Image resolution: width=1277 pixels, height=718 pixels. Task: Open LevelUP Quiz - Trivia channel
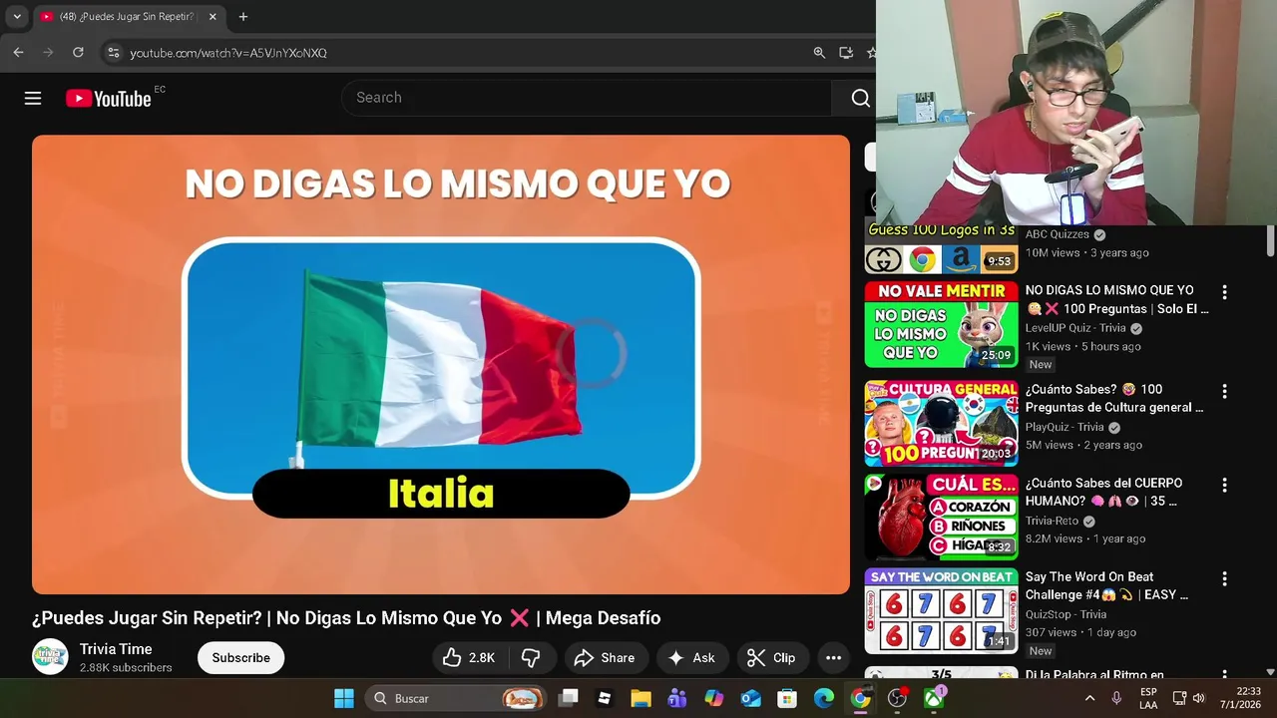1075,328
